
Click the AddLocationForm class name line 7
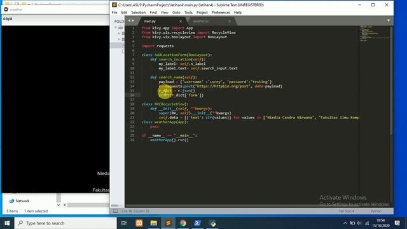[170, 55]
